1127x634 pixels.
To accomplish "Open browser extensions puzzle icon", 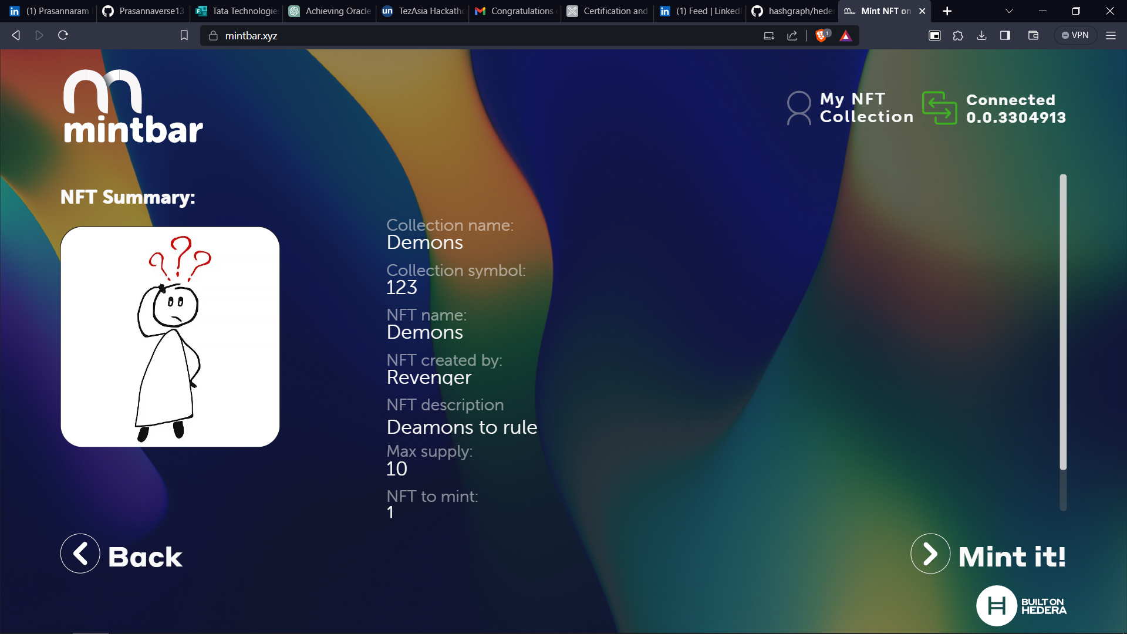I will (958, 35).
